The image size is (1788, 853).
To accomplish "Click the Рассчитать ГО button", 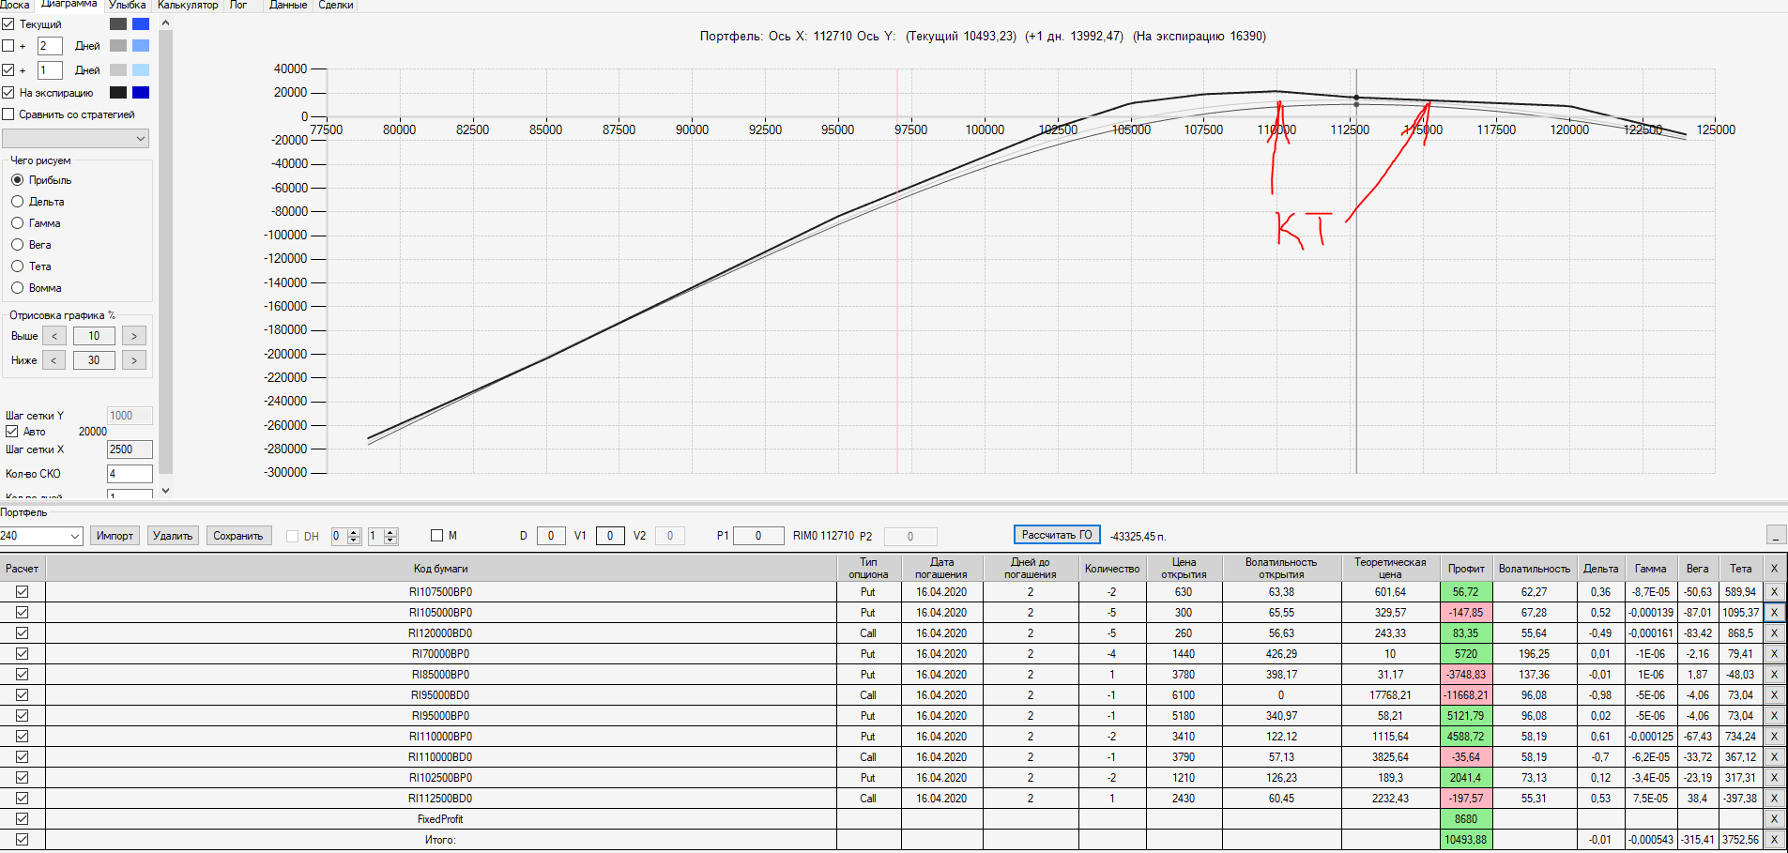I will coord(1057,535).
